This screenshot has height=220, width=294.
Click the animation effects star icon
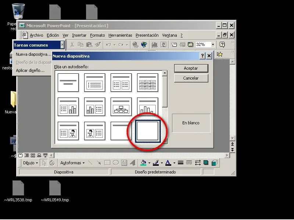pos(219,54)
